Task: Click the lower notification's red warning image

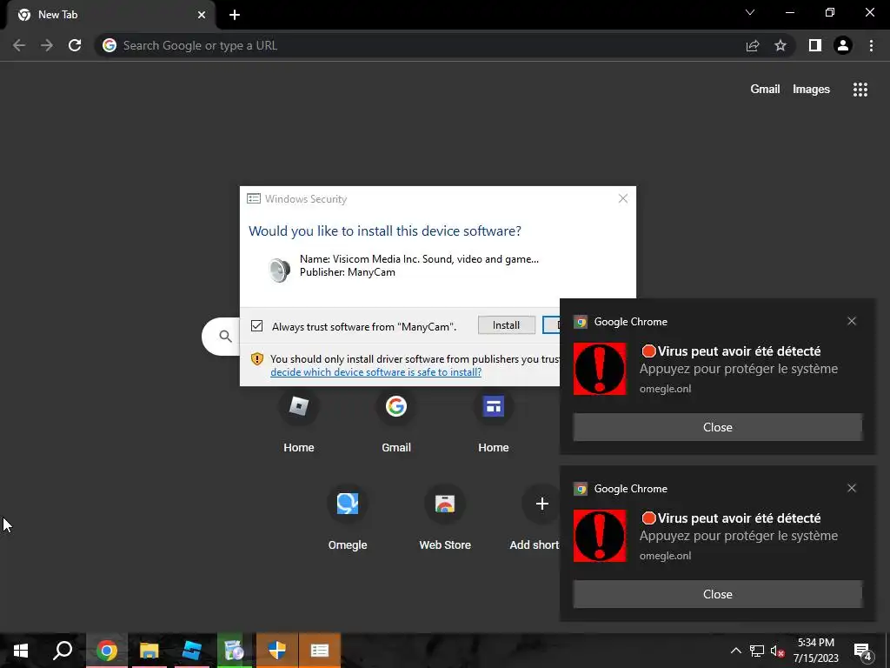Action: pos(600,536)
